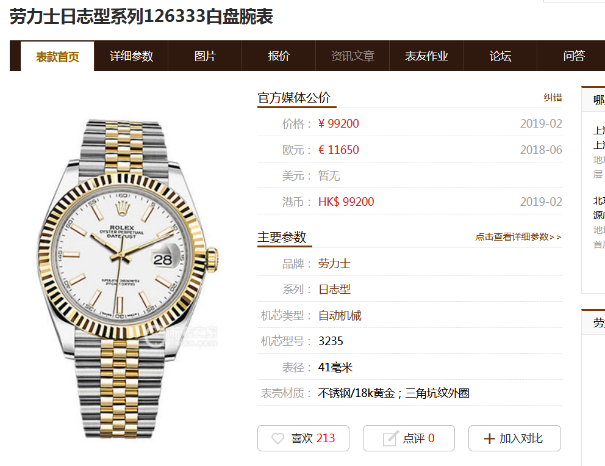605x466 pixels.
Task: Open the 报价 tab
Action: tap(279, 56)
